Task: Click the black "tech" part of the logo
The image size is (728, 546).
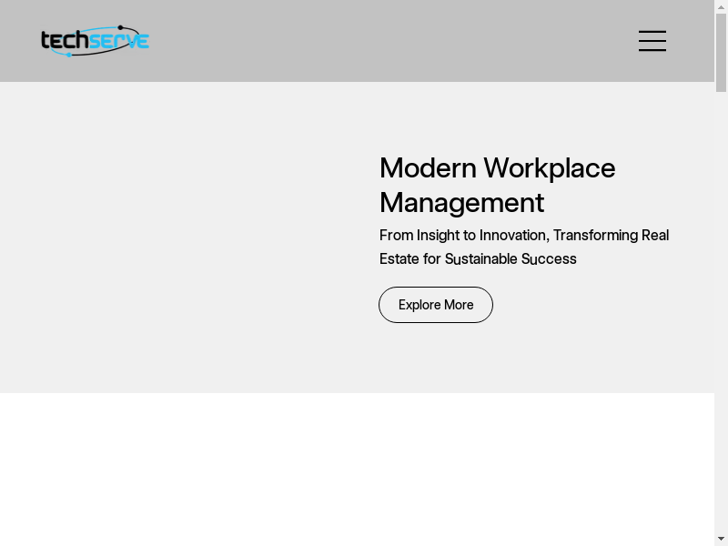Action: coord(66,41)
